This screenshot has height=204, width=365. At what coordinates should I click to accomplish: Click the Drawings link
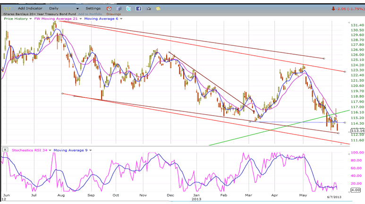pos(113,14)
